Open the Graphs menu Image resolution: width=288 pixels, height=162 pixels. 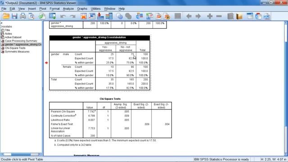(x=82, y=9)
